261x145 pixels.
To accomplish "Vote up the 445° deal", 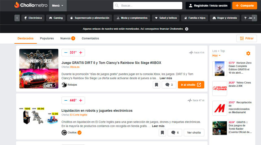I will [x=81, y=100].
